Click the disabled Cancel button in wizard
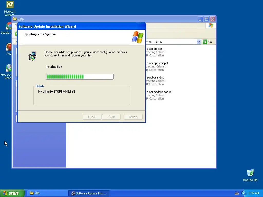 (133, 117)
